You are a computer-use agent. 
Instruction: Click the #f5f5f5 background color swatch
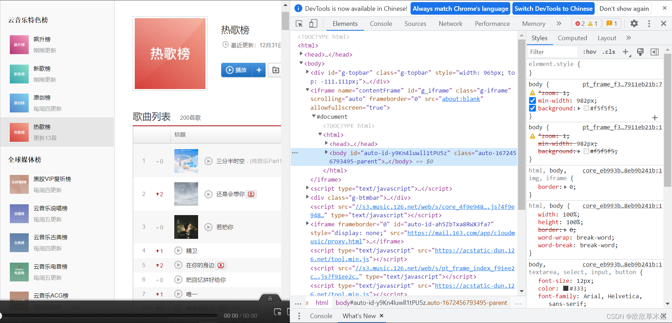pos(586,108)
